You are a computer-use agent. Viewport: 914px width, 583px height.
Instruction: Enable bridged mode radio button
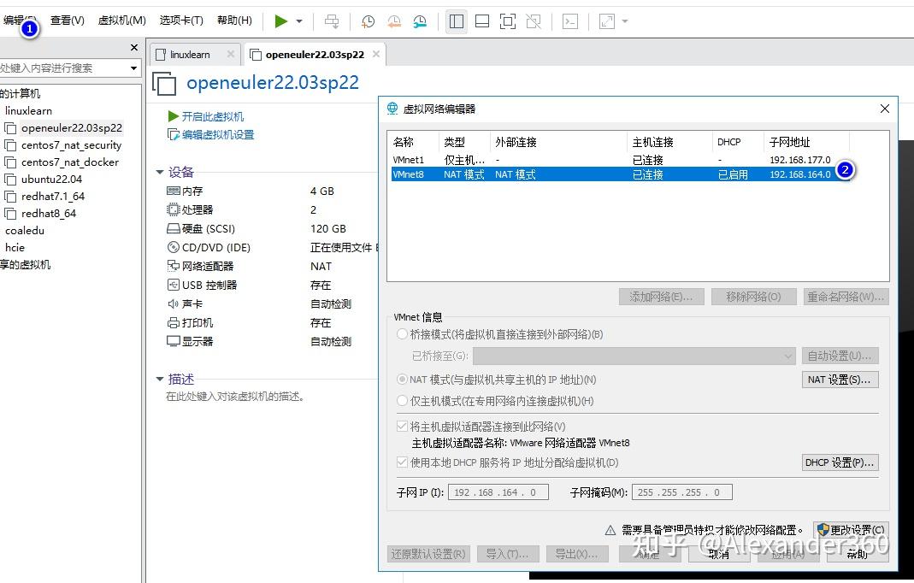click(x=401, y=334)
